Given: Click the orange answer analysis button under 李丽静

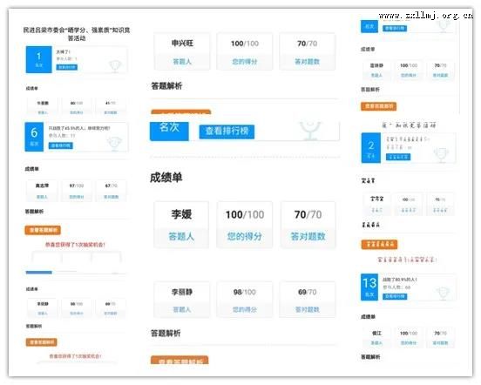Looking at the screenshot, I should [180, 361].
